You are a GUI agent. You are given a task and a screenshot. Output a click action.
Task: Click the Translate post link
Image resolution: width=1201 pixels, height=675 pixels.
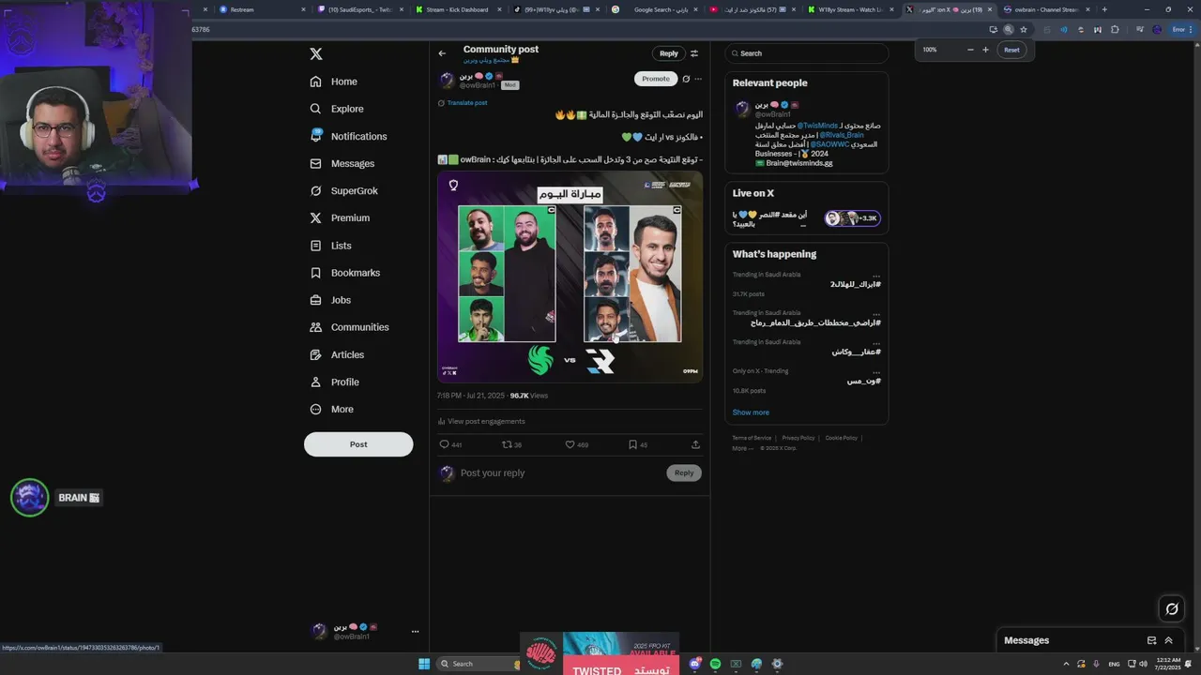click(467, 103)
